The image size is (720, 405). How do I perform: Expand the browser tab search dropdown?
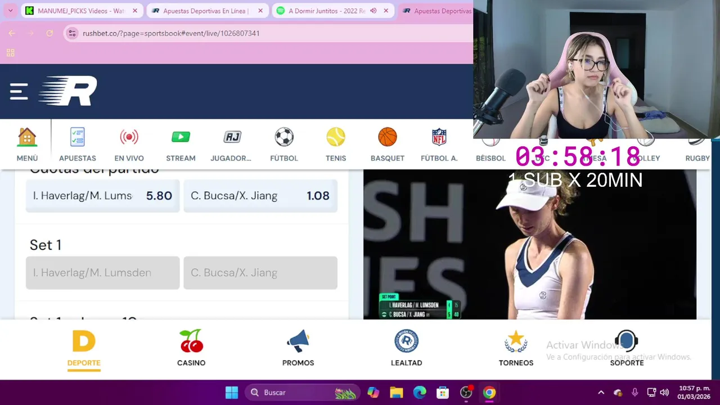(x=10, y=11)
